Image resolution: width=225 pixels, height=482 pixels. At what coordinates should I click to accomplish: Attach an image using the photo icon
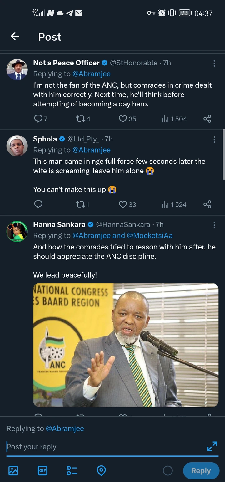13,470
